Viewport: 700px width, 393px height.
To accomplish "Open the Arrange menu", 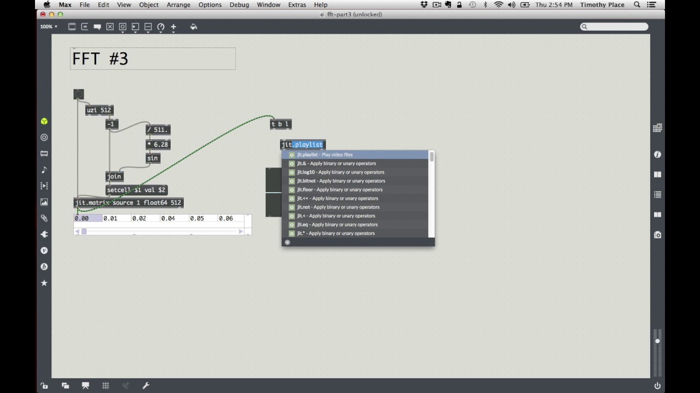I will (x=179, y=5).
